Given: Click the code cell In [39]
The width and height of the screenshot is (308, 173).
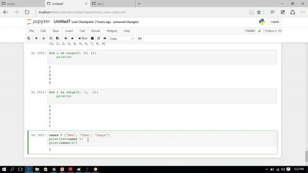Looking at the screenshot, I should click(x=162, y=57).
